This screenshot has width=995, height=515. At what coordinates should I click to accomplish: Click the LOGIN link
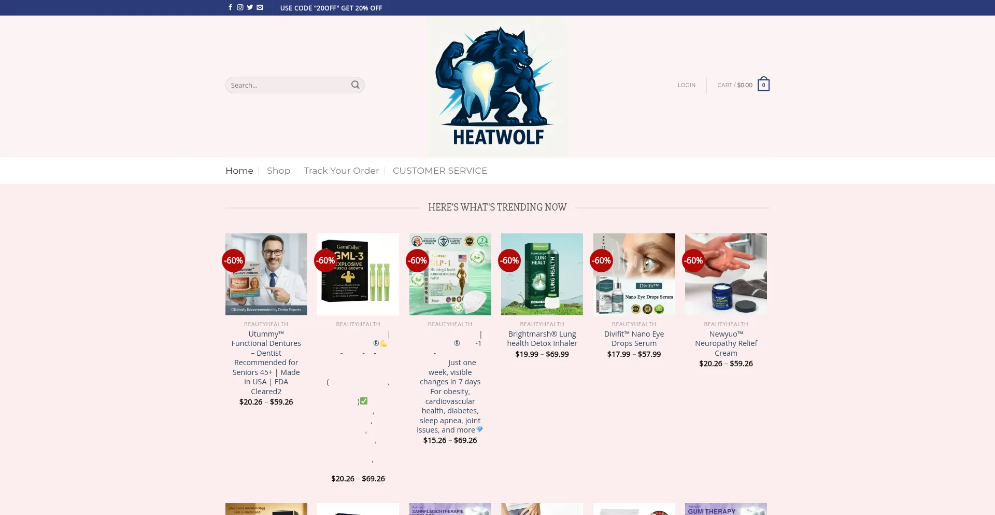(x=686, y=85)
